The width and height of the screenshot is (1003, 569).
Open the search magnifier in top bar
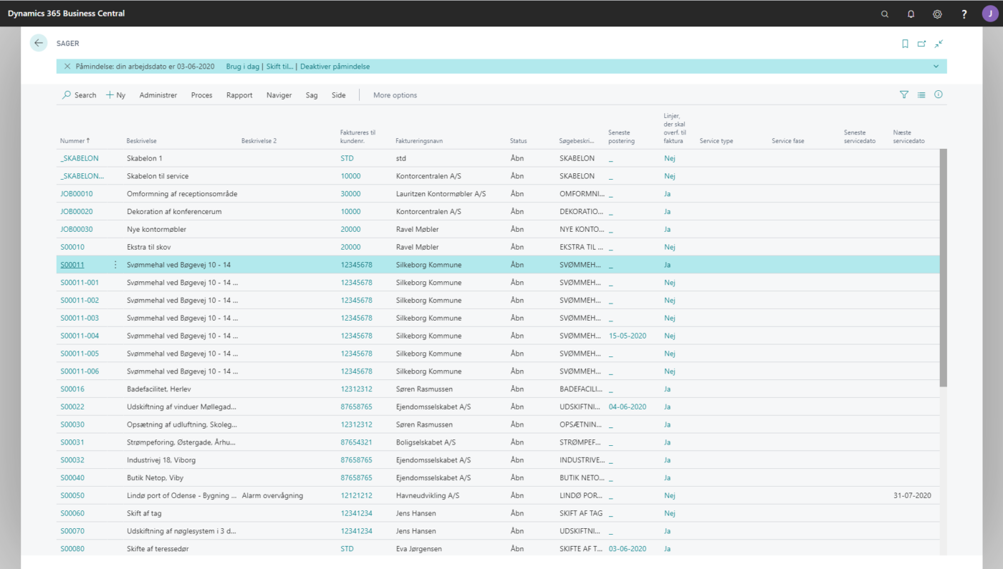point(885,14)
